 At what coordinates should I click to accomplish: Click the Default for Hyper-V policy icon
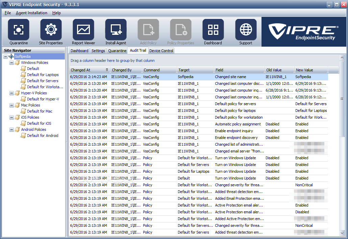(x=23, y=99)
